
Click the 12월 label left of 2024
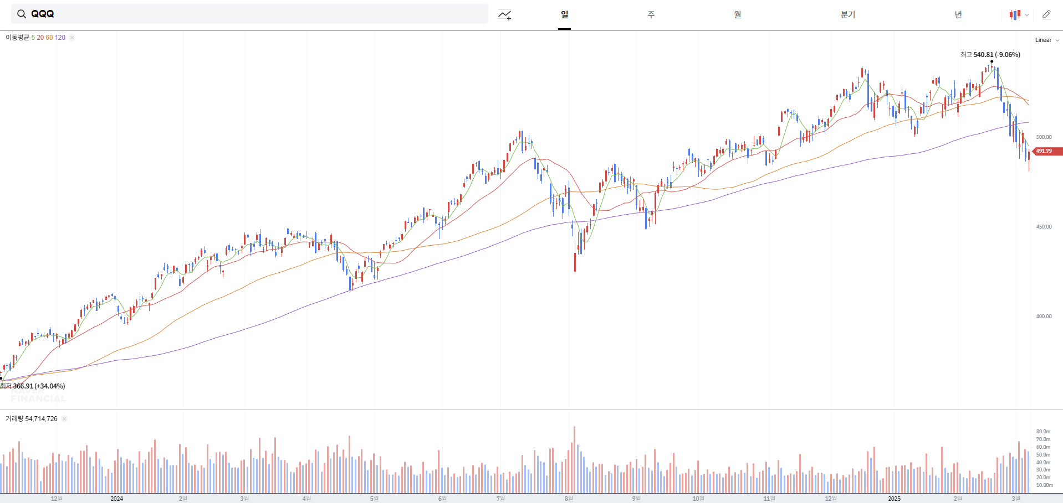57,499
